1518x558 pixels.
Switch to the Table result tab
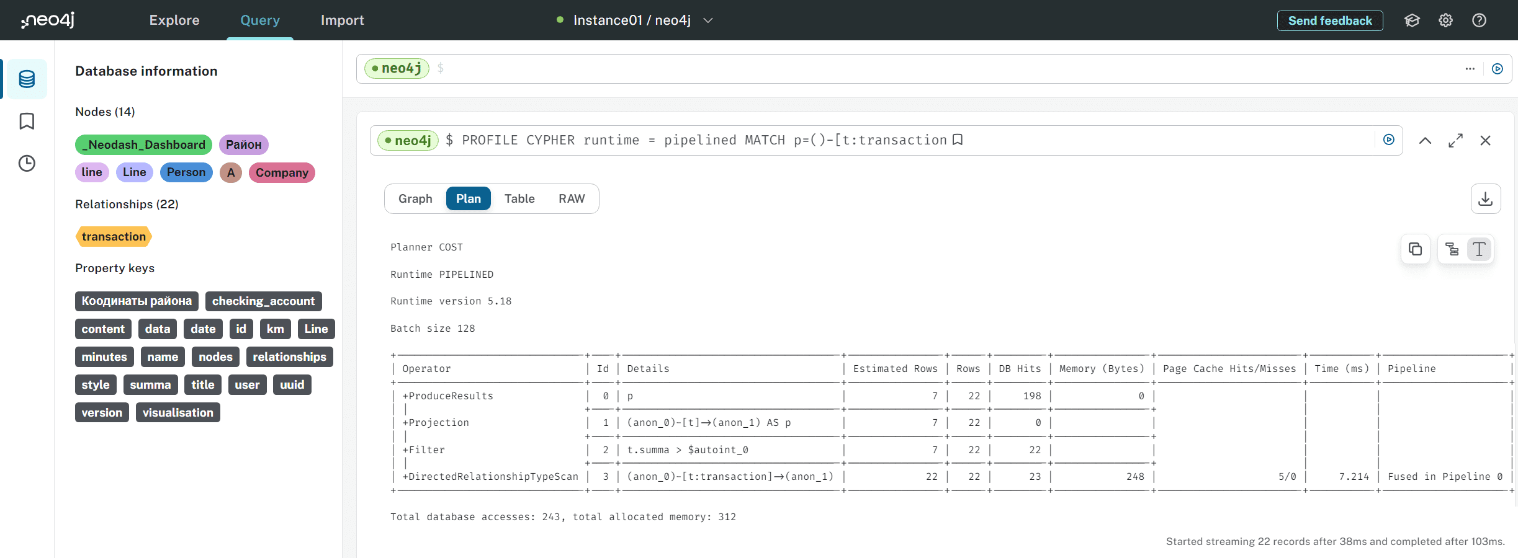(519, 199)
